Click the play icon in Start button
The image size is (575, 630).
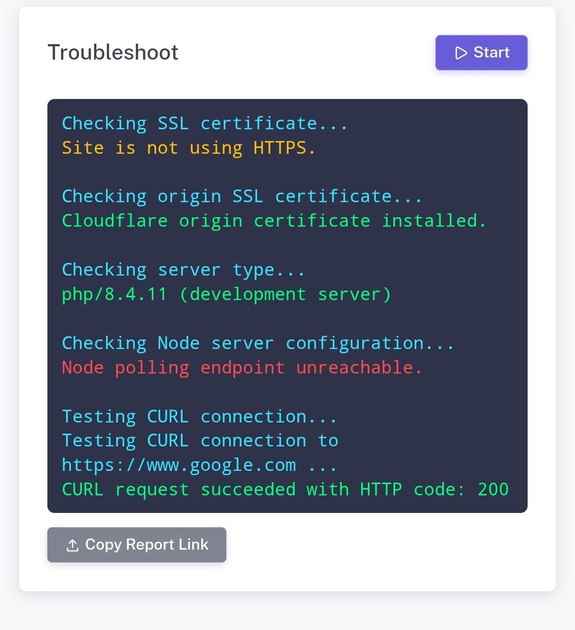tap(461, 53)
